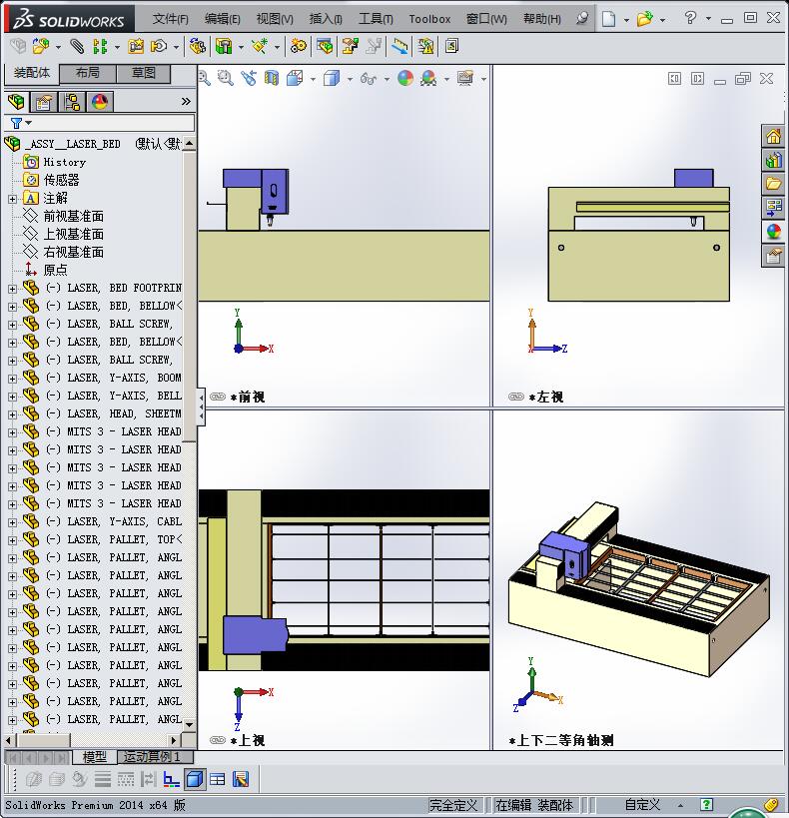
Task: Select the 原点 origin item in tree
Action: pos(55,270)
